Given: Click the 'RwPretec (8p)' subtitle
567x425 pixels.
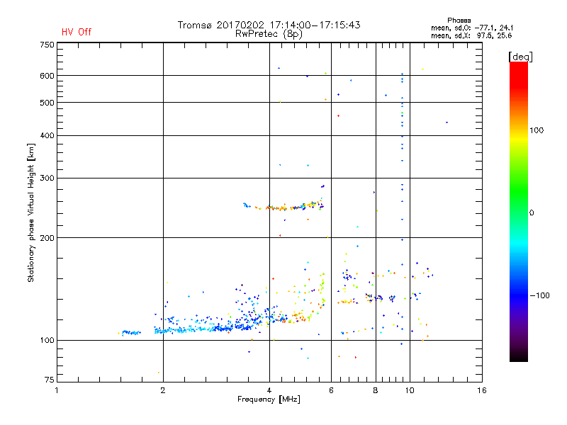Looking at the screenshot, I should tap(269, 34).
